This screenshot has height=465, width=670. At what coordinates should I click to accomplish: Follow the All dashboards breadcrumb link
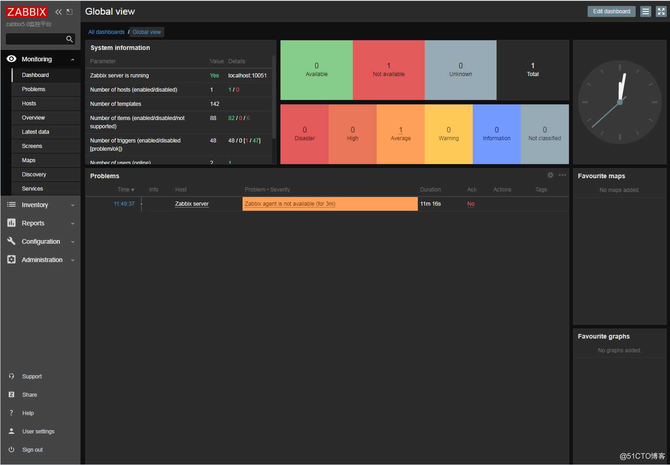click(x=106, y=32)
